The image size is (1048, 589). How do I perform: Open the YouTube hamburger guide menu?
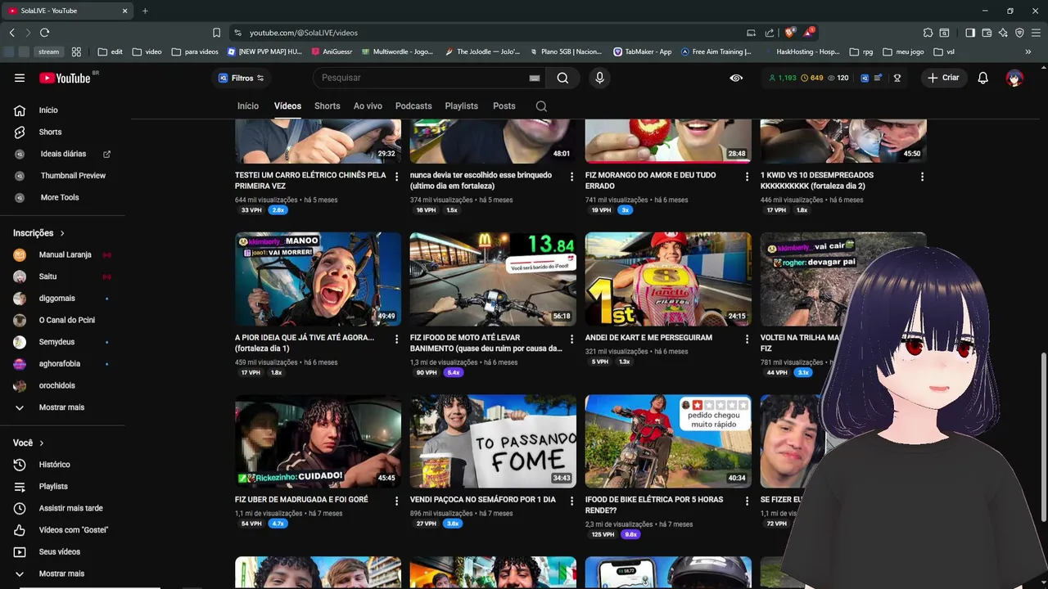point(20,78)
